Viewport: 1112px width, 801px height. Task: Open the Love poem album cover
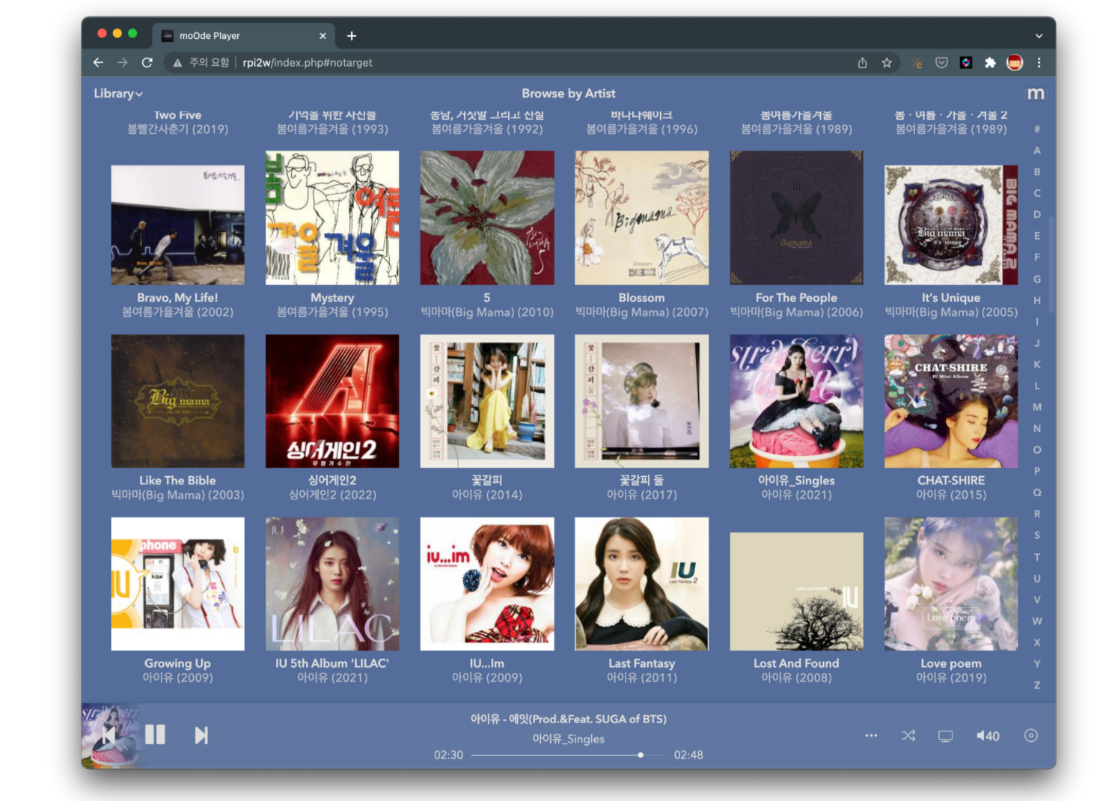point(951,584)
